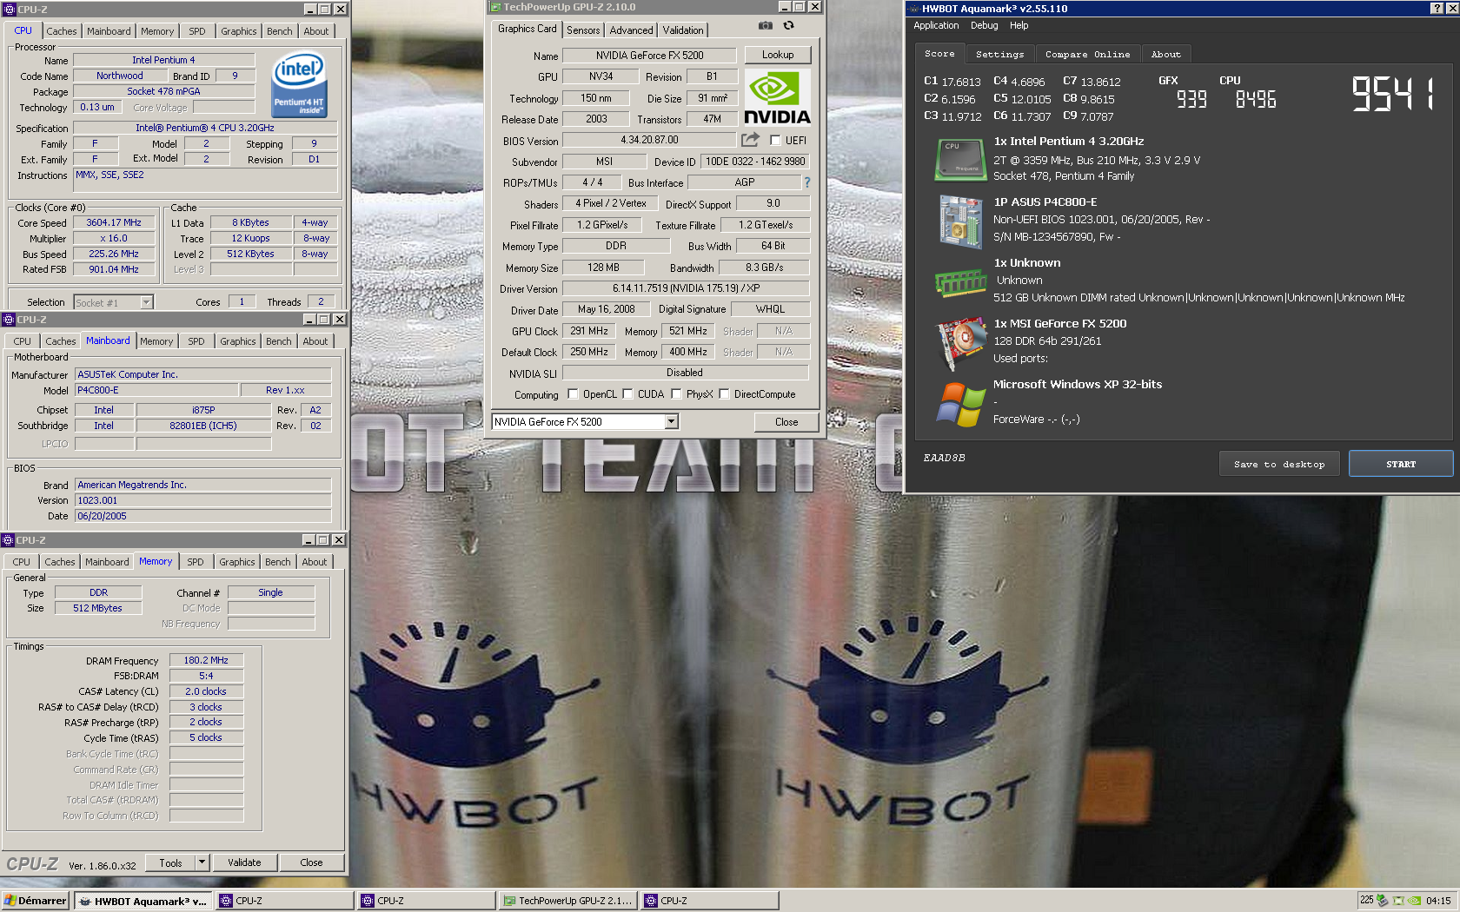Open the Validation tab in GPU-Z

683,30
